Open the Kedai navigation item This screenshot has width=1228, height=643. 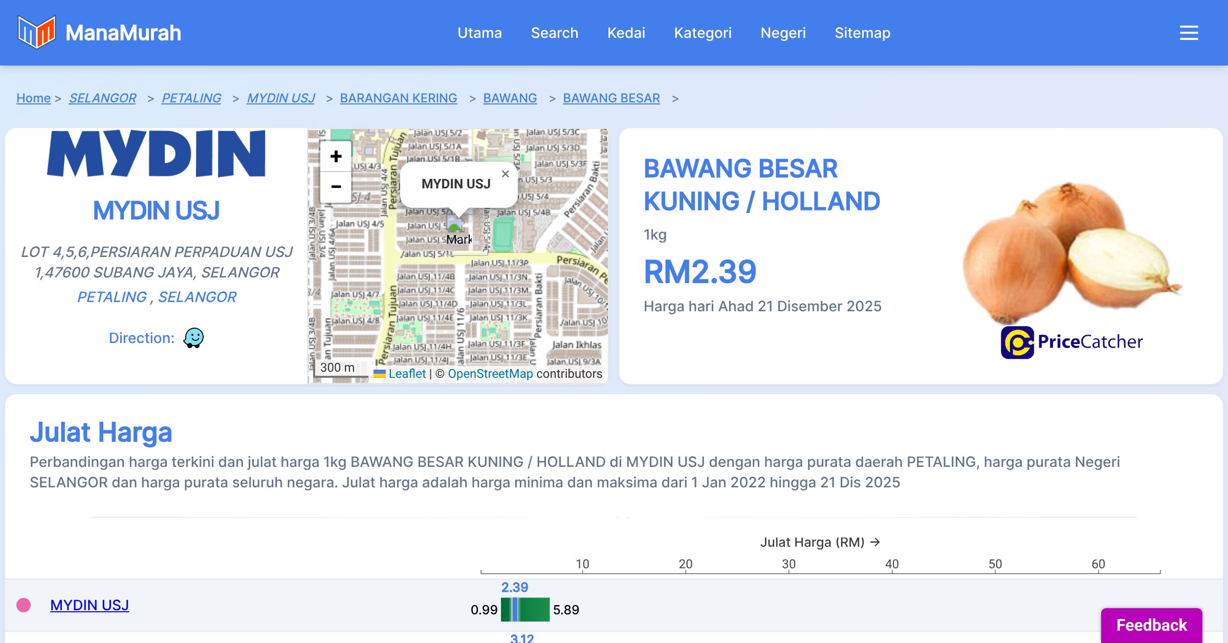coord(626,33)
